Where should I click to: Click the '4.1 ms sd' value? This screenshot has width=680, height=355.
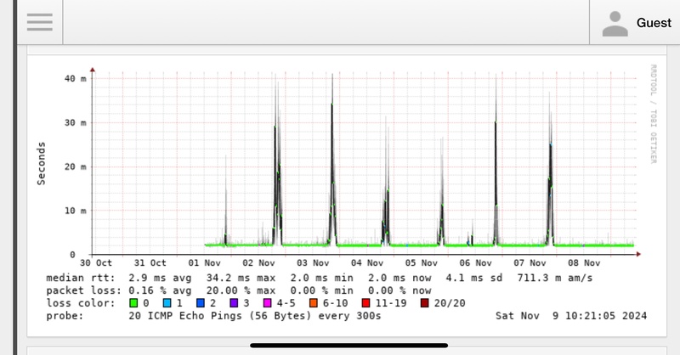click(474, 278)
